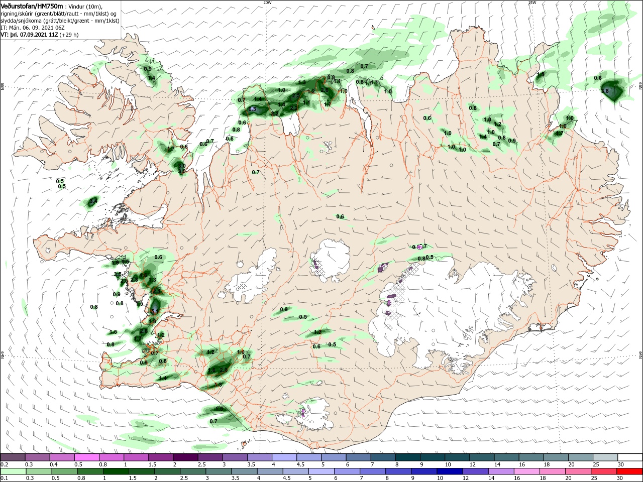Click the 'slydda/snjókoma' description line
This screenshot has width=643, height=482.
(x=60, y=21)
